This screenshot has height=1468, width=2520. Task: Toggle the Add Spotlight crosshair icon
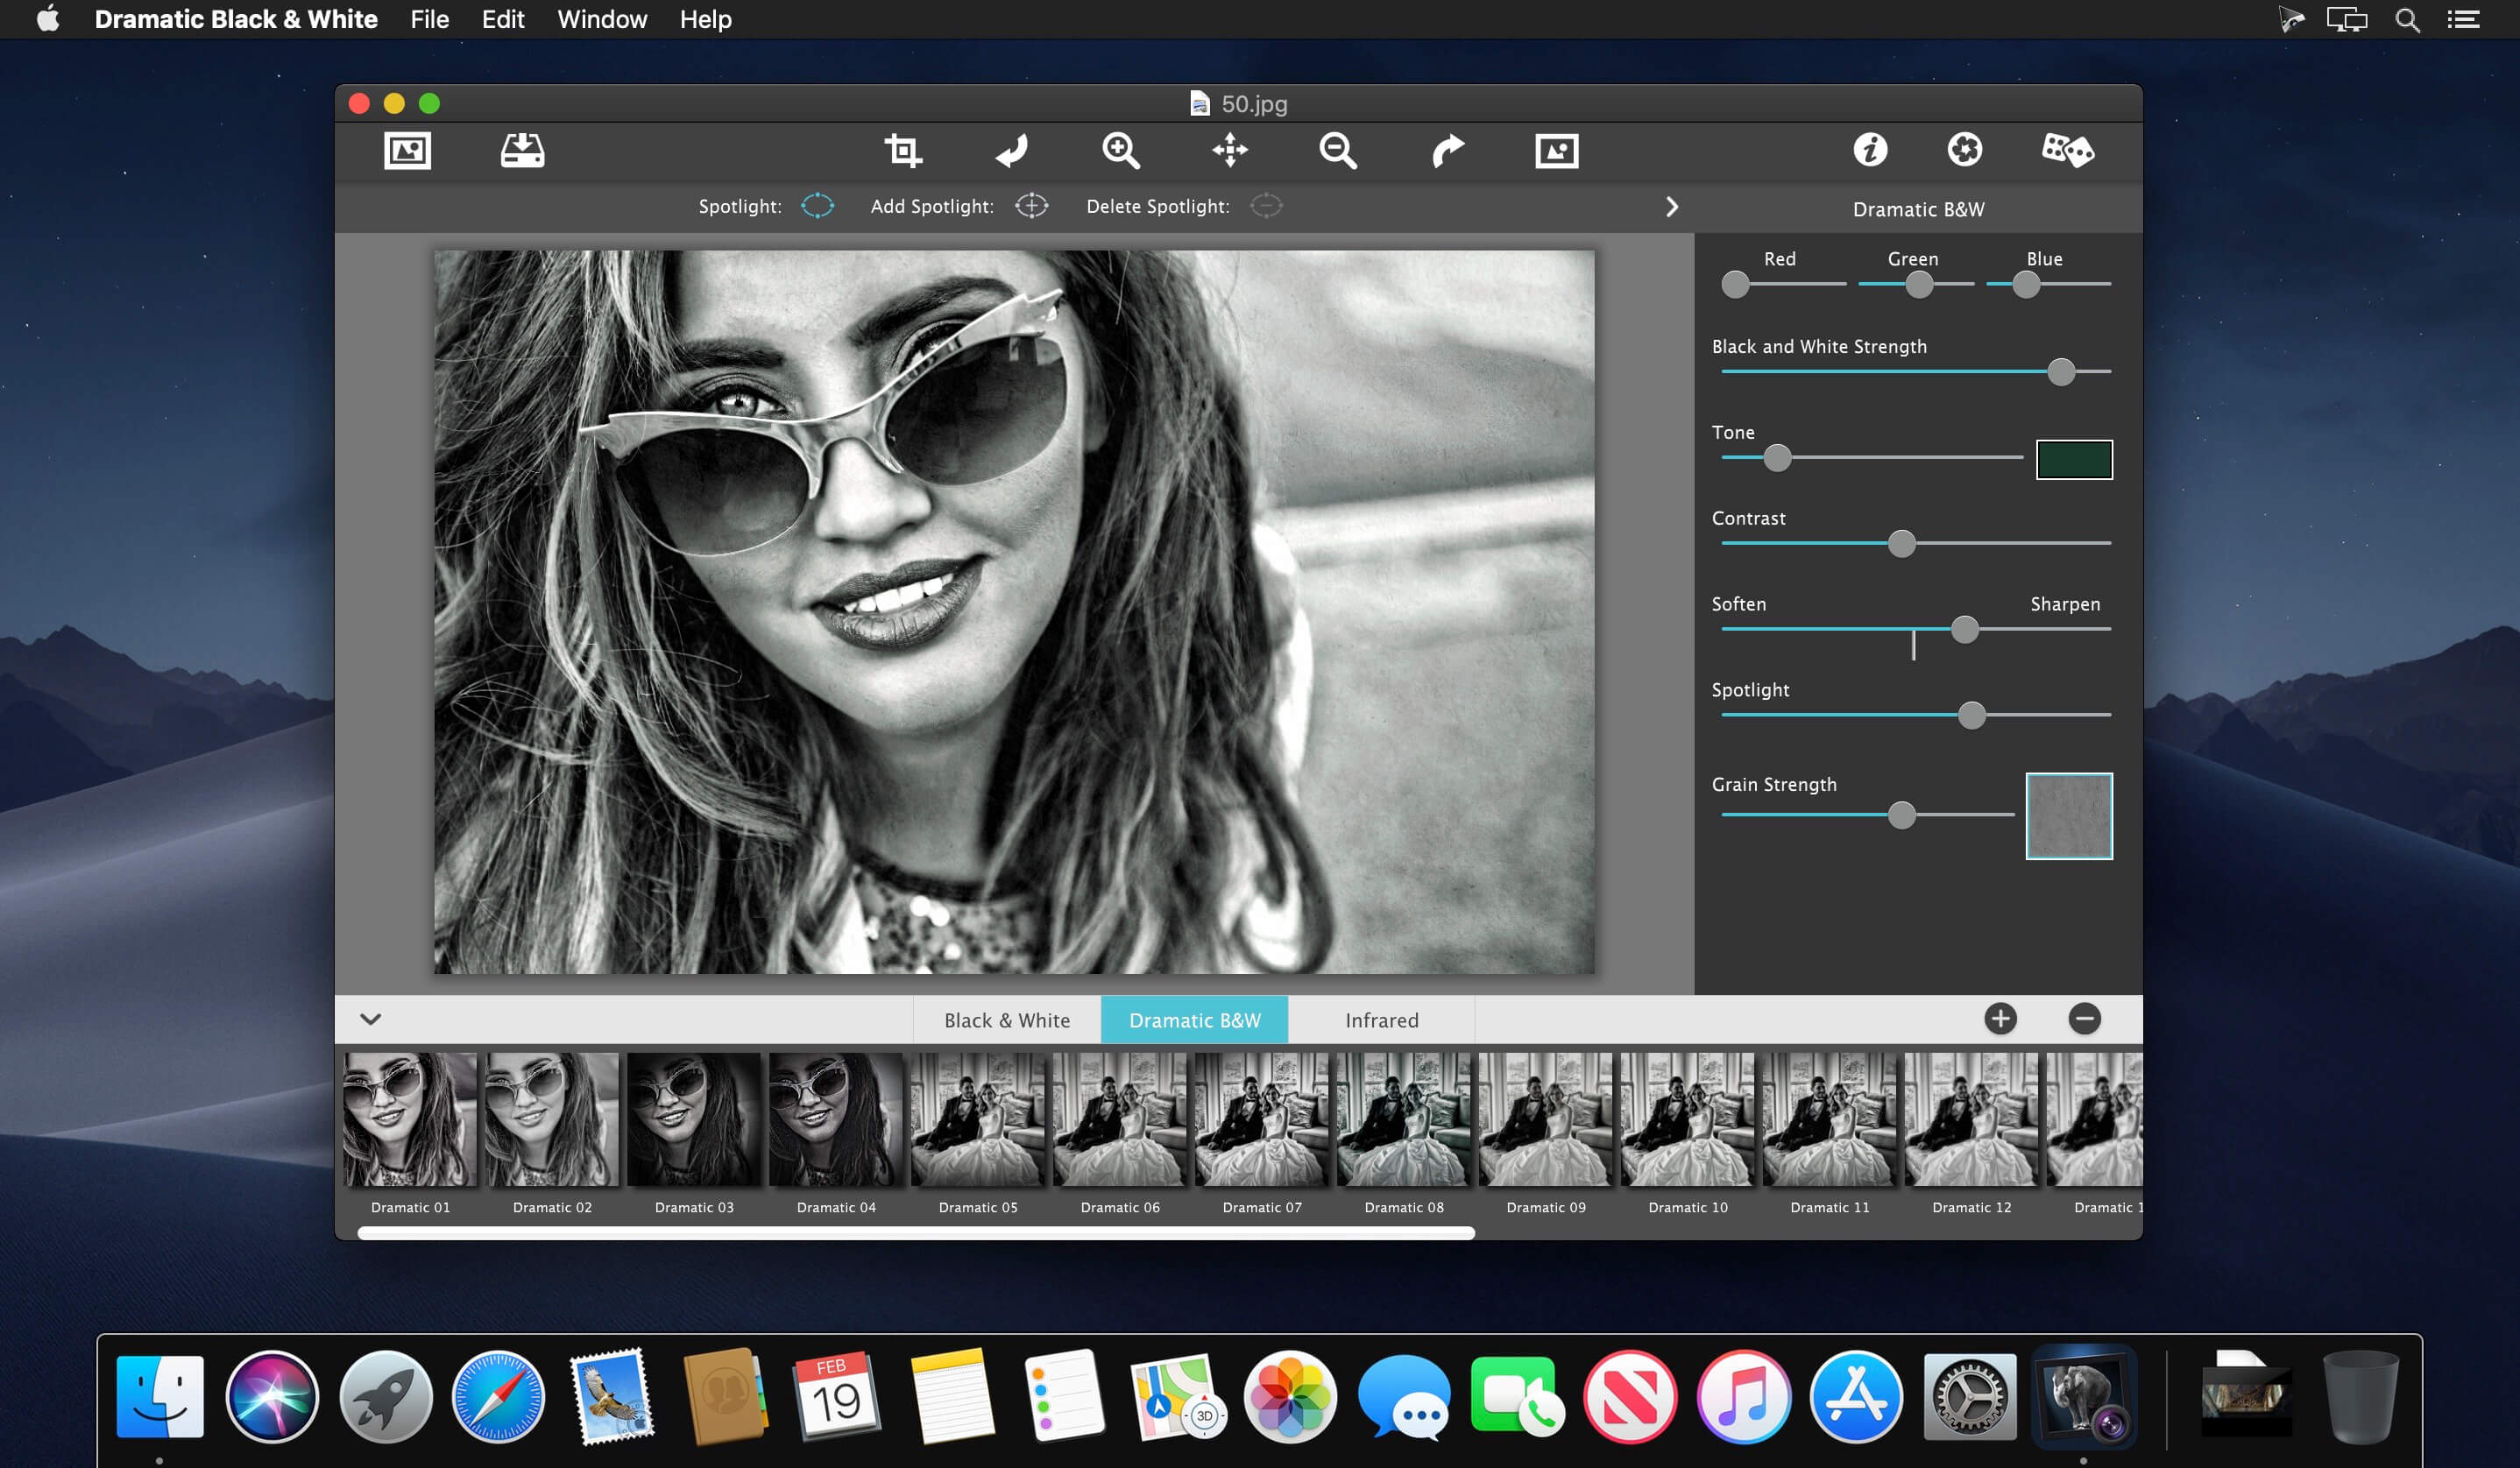(1031, 206)
